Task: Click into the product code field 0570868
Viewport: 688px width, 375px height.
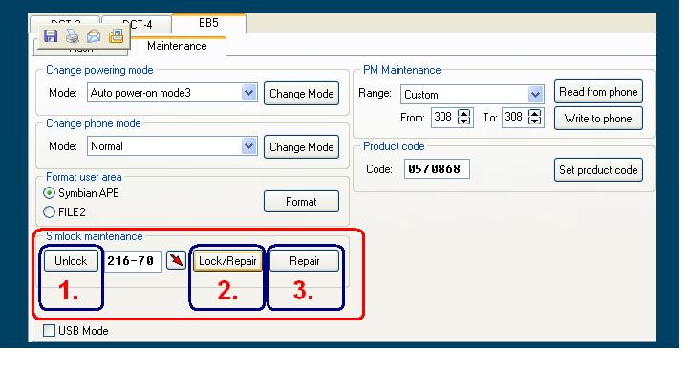Action: click(437, 169)
